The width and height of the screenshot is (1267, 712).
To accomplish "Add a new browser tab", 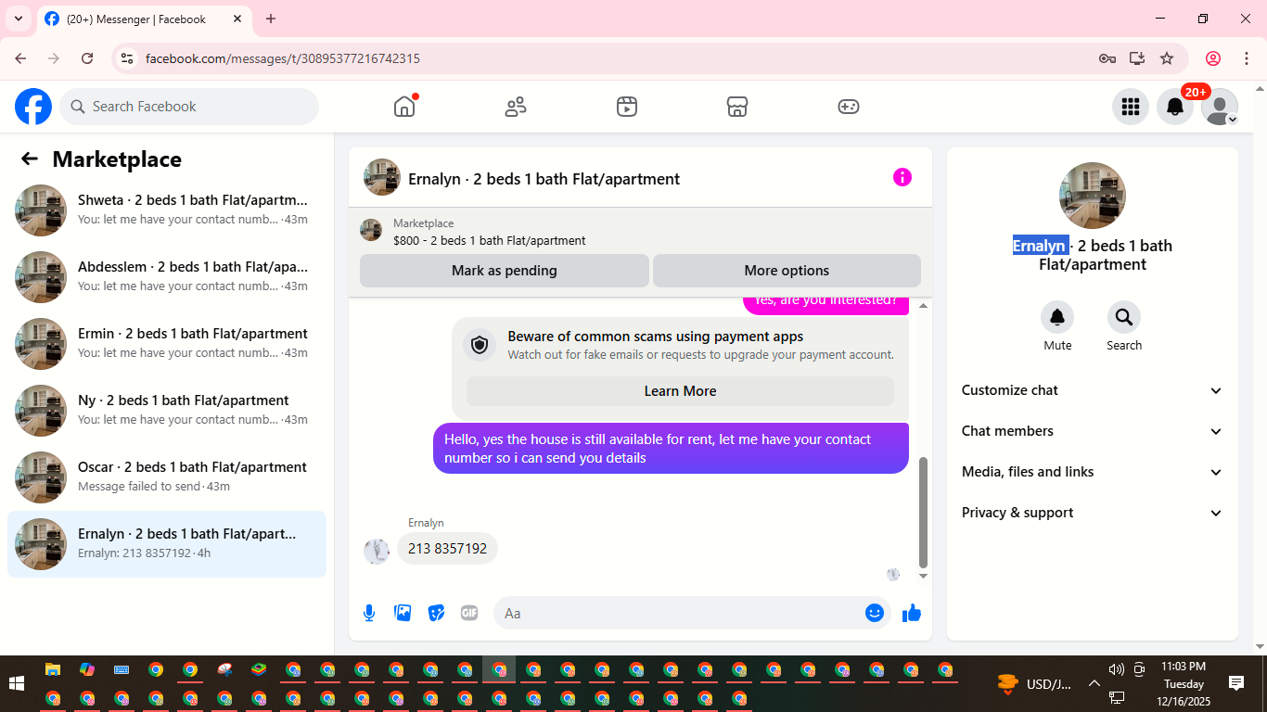I will pyautogui.click(x=271, y=19).
